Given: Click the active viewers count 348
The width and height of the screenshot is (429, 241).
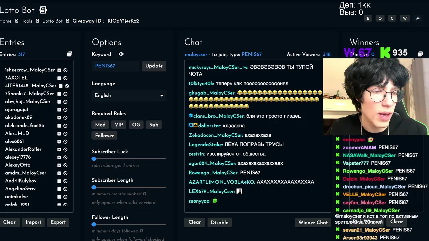Looking at the screenshot, I should 326,54.
